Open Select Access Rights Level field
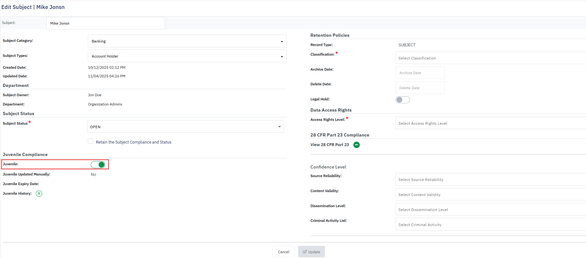Viewport: 586px width, 258px height. pyautogui.click(x=490, y=123)
